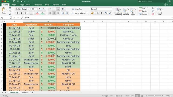
Task: Increase indent
Action: coord(67,13)
